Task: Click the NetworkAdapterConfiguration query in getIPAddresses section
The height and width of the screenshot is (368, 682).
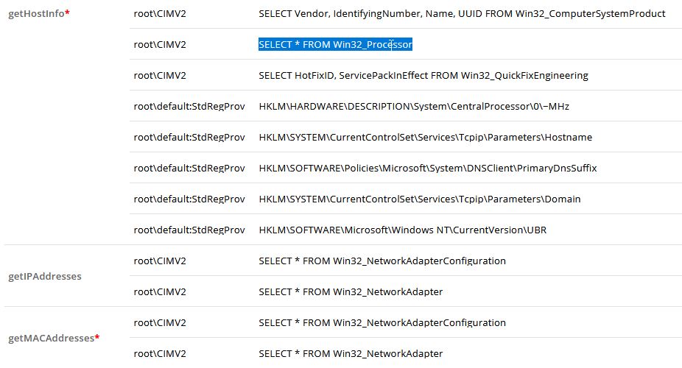Action: 382,261
